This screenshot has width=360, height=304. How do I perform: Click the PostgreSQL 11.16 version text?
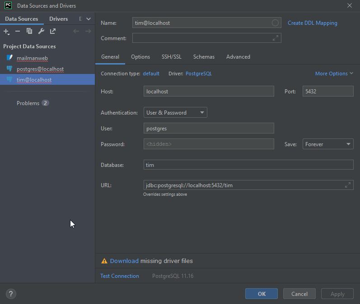pyautogui.click(x=173, y=276)
